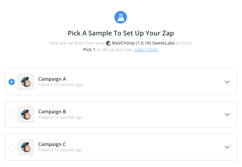Viewport: 242px width, 167px height.
Task: Click the MailChimp logo beside Campaign C
Action: point(26,147)
